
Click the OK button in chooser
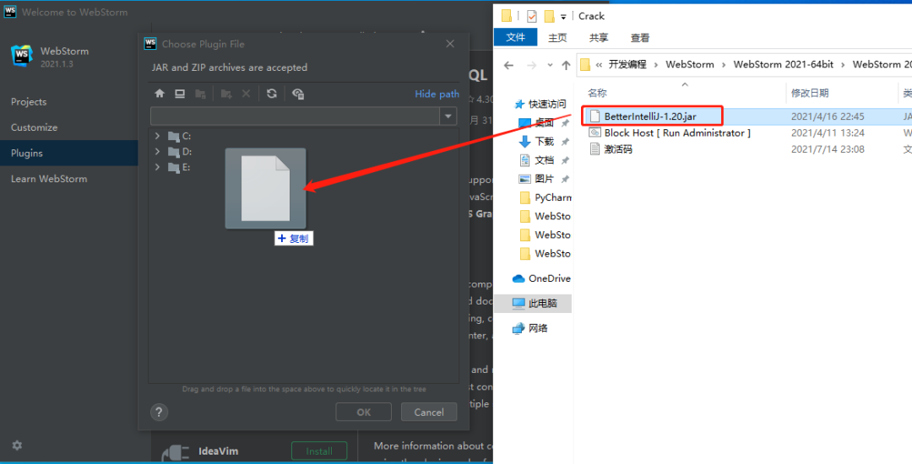point(363,413)
